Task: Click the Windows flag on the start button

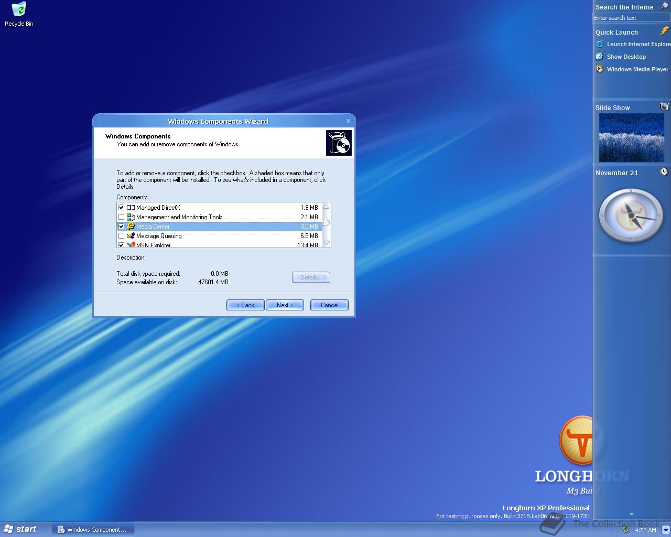Action: 8,529
